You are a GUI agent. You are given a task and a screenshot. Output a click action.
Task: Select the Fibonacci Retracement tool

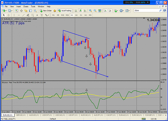[x=33, y=15]
